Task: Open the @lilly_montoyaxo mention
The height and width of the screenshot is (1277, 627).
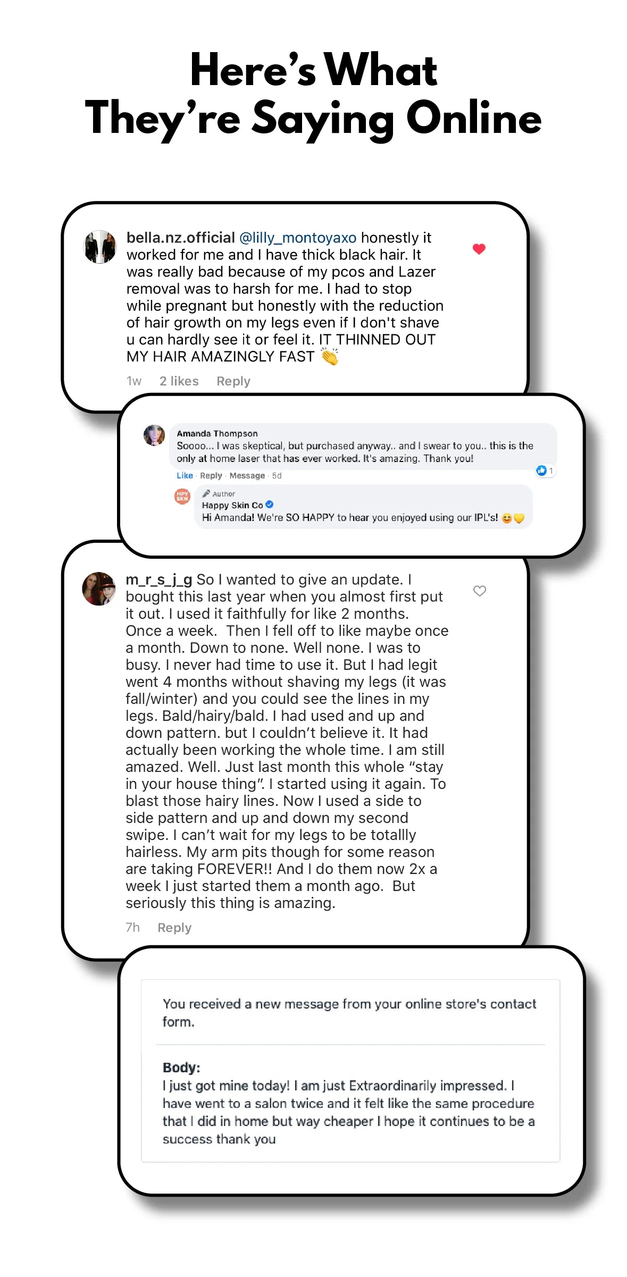Action: [x=298, y=238]
